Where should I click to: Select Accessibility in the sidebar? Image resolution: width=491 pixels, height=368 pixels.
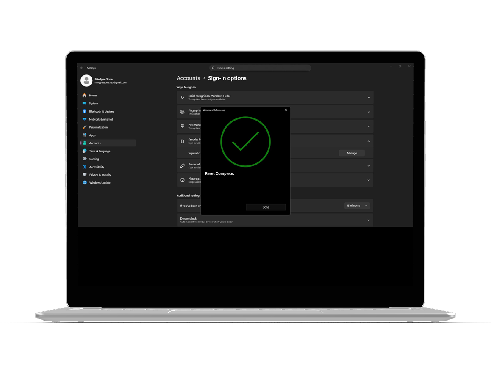tap(85, 167)
